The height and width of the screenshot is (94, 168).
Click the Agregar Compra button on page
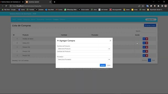(150, 25)
